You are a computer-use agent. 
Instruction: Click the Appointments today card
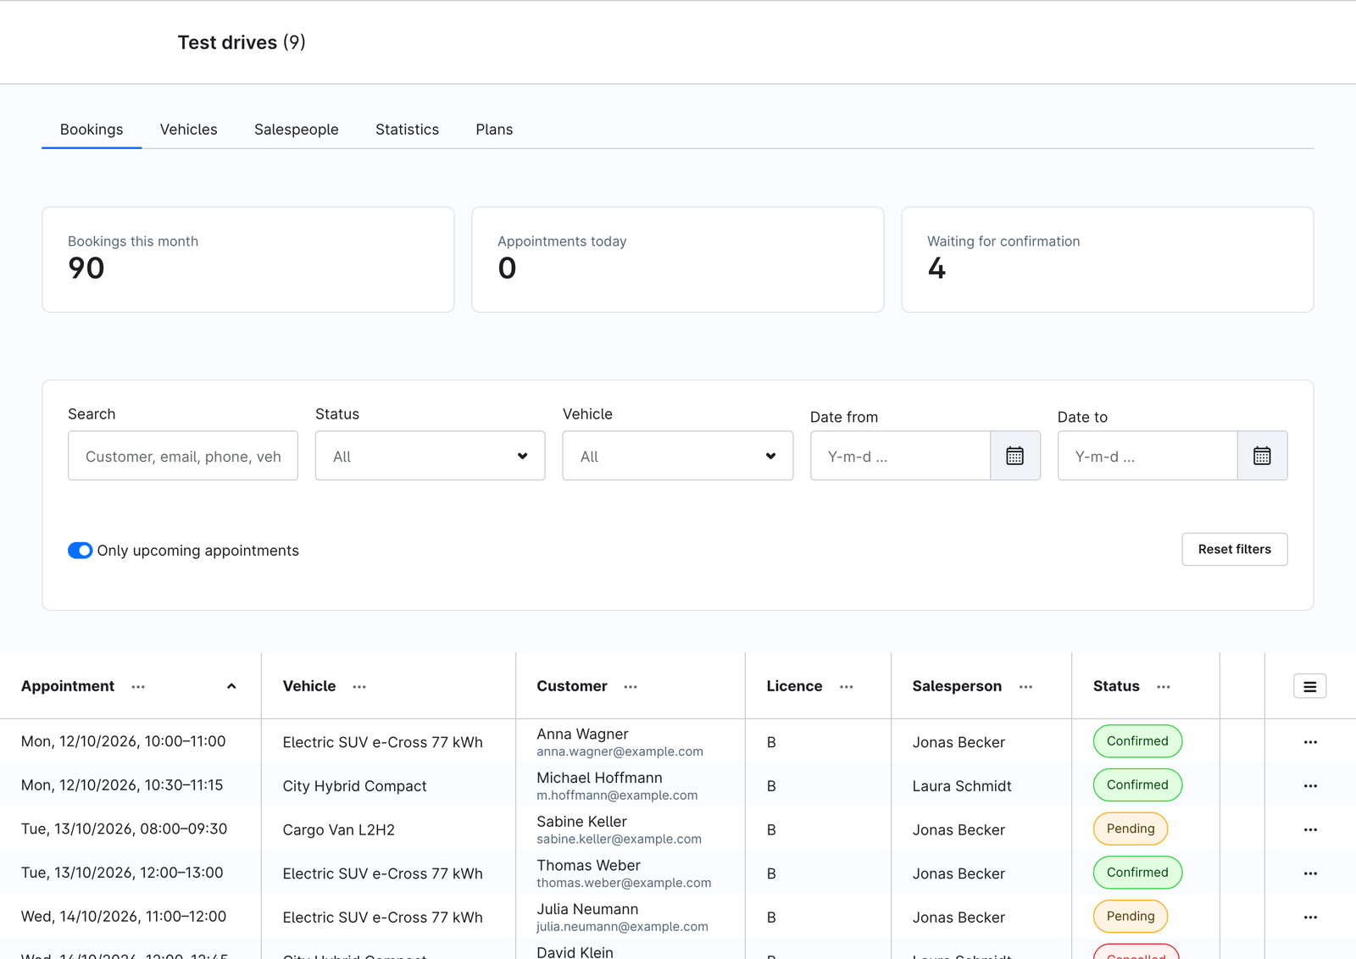tap(678, 259)
